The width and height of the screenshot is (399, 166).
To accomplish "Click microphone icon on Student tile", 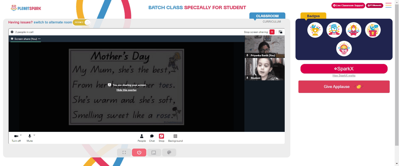I will pyautogui.click(x=247, y=78).
